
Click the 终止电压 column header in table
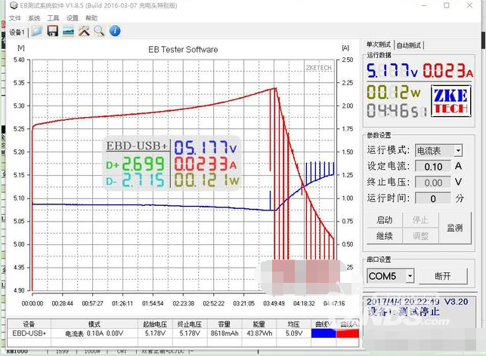point(190,324)
